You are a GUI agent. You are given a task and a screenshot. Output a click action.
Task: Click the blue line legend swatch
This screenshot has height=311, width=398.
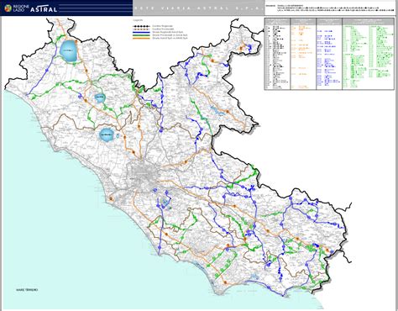pyautogui.click(x=142, y=32)
